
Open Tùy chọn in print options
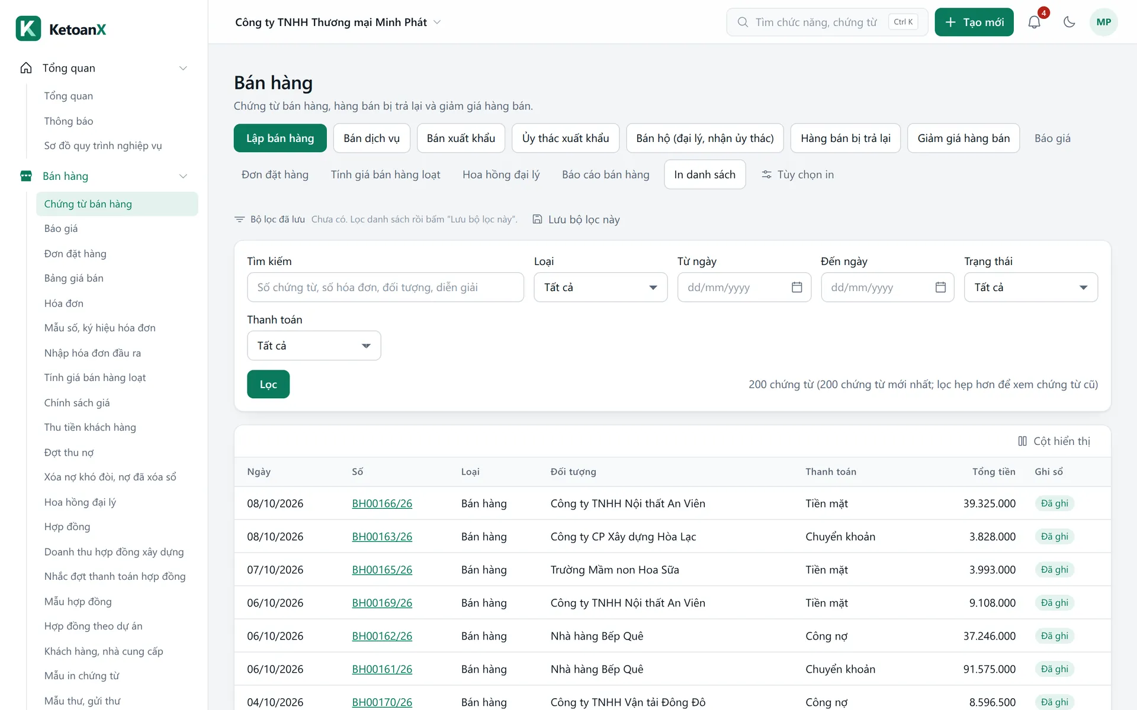(798, 175)
